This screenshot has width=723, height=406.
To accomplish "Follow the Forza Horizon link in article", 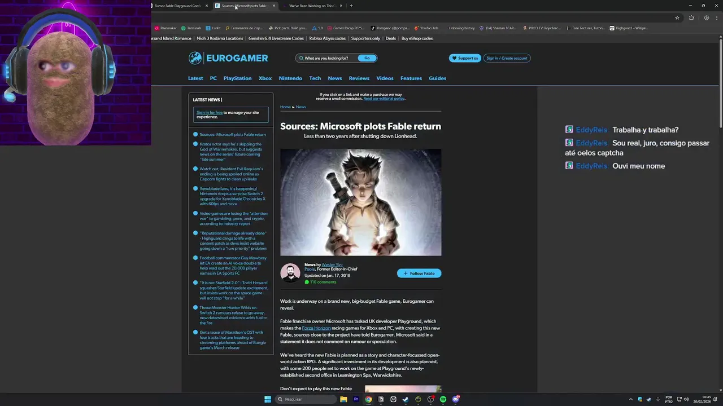I will coord(316,328).
